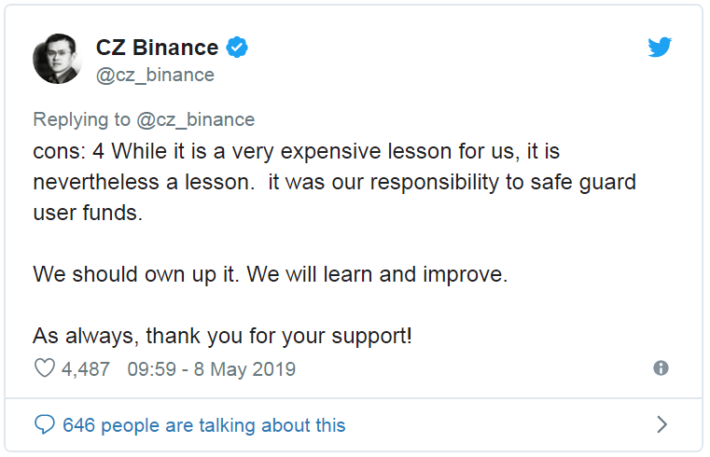710x457 pixels.
Task: Open the @cz_binance handle under name
Action: pyautogui.click(x=155, y=75)
